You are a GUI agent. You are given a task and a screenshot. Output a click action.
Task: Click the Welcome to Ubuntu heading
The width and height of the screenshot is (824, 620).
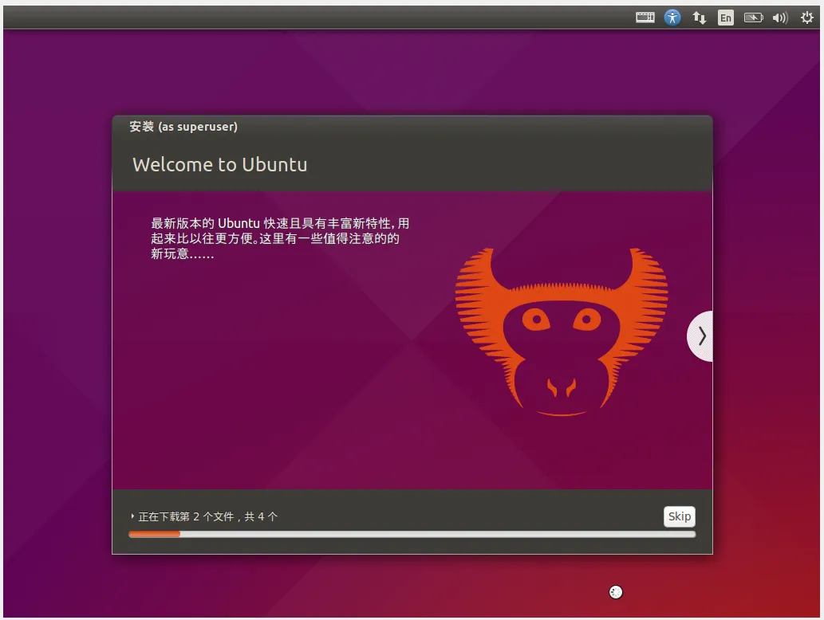pyautogui.click(x=219, y=165)
